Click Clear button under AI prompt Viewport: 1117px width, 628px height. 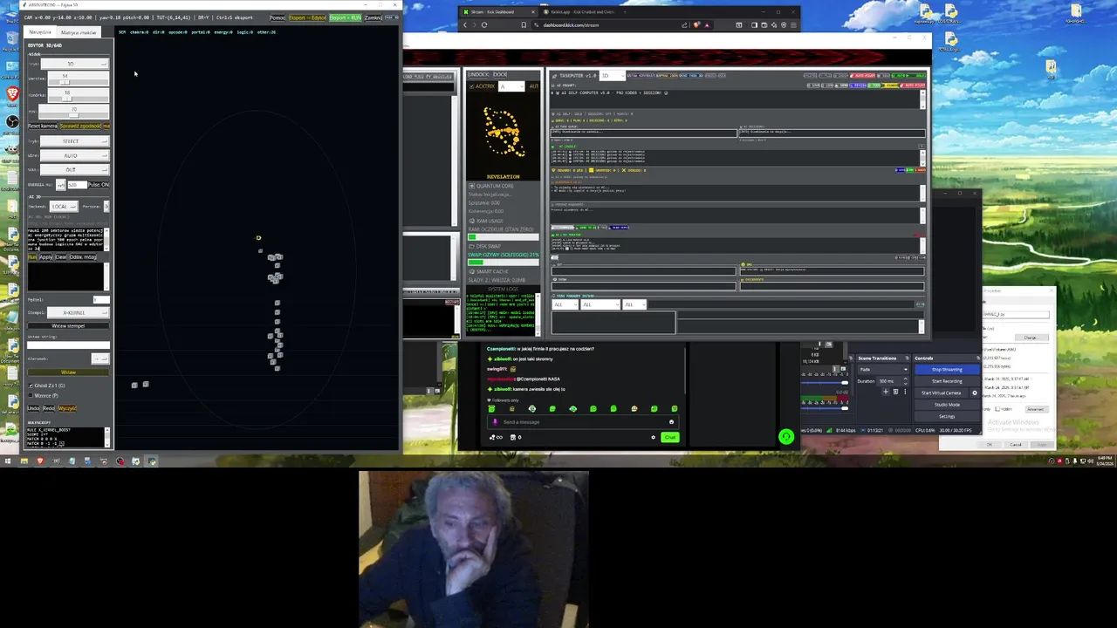[61, 257]
